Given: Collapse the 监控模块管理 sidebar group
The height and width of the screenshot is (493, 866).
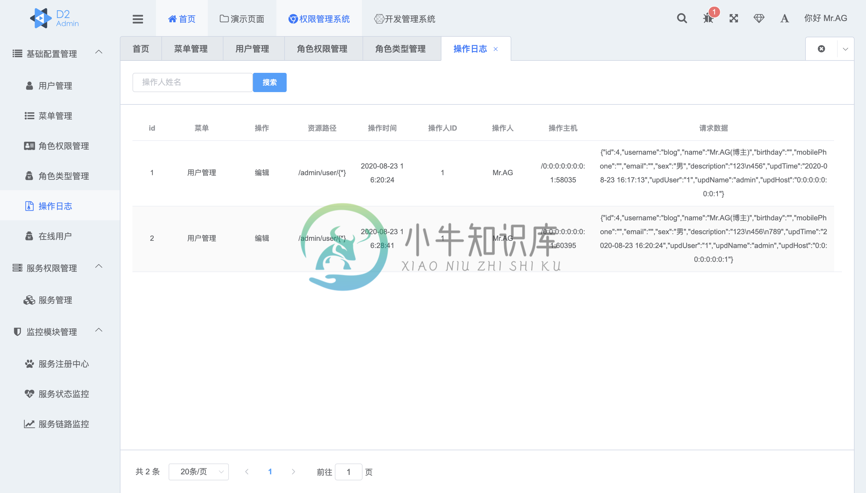Looking at the screenshot, I should (99, 330).
